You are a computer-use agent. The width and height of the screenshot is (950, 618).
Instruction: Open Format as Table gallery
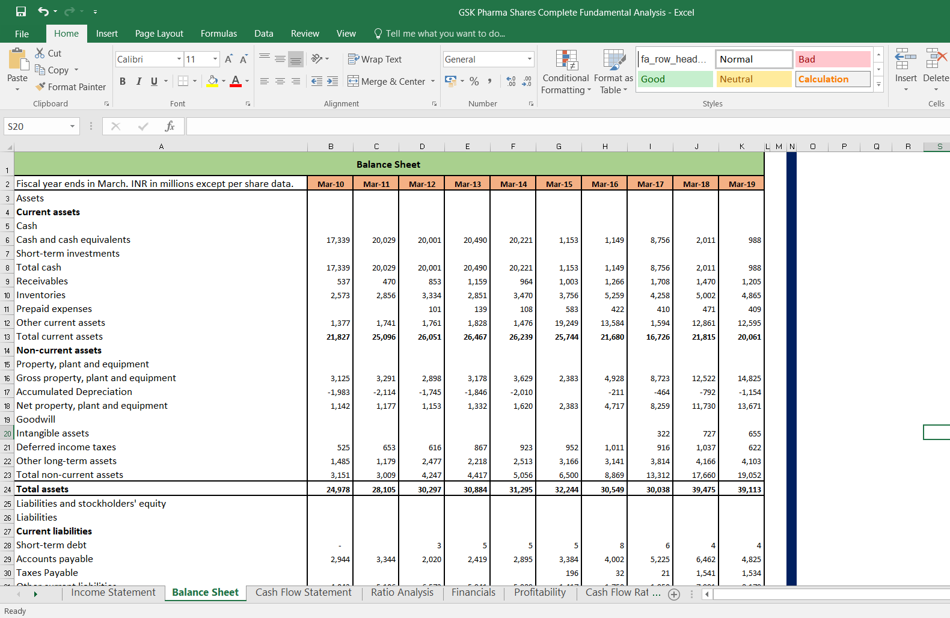tap(613, 72)
